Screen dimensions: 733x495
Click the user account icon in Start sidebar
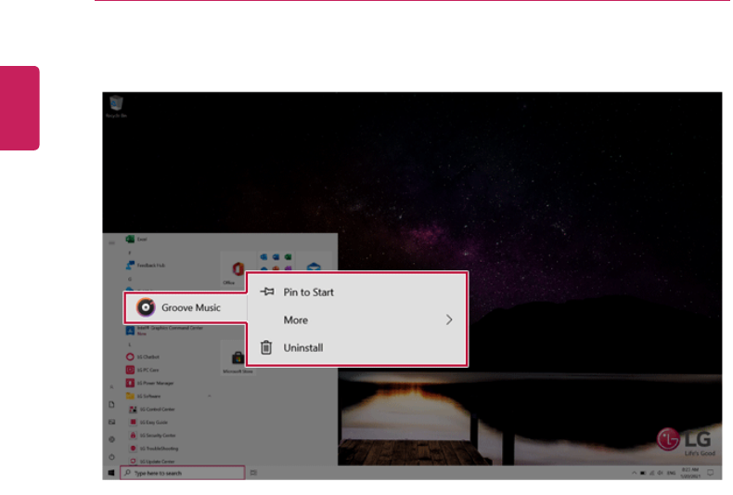111,387
